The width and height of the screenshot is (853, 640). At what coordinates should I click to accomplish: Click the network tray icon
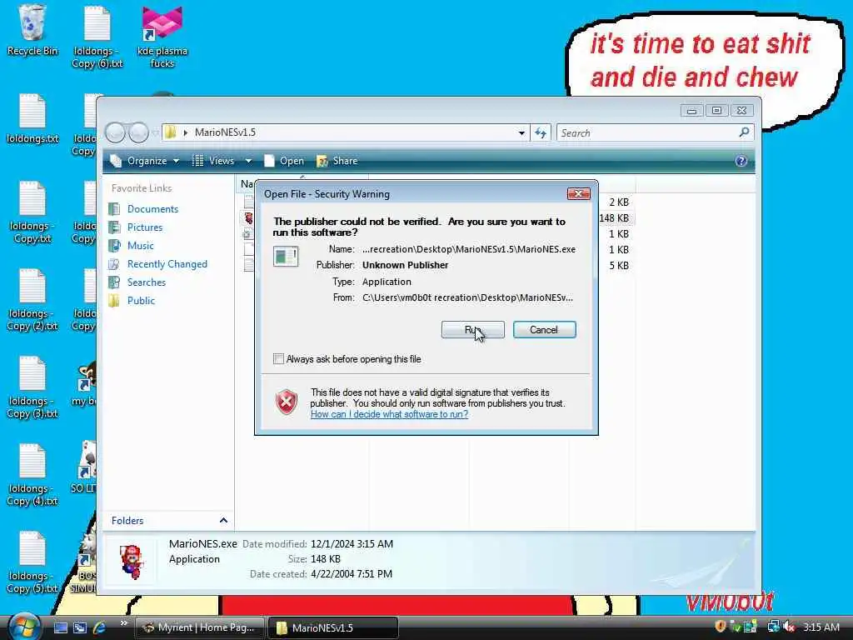click(x=773, y=627)
